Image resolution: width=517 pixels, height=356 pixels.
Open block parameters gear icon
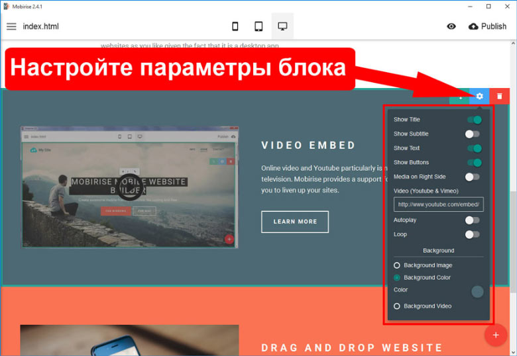click(x=479, y=96)
